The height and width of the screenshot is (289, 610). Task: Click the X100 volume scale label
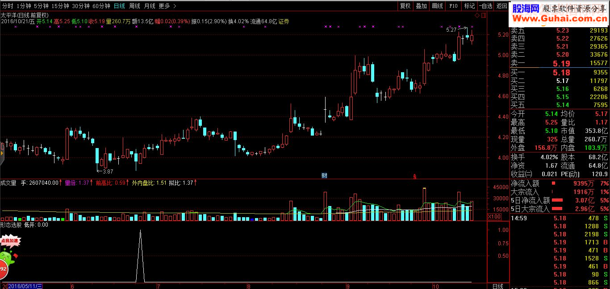(494, 217)
